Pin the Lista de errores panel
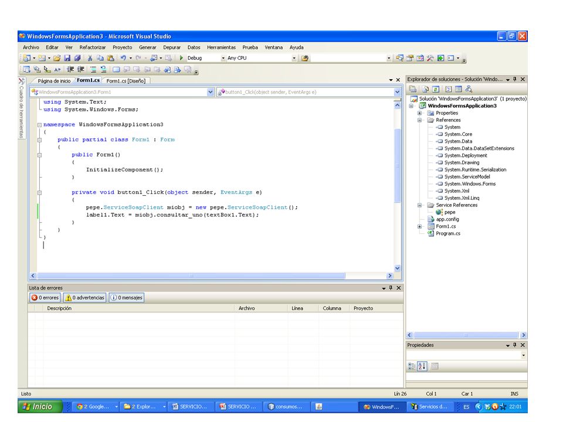Screen dimensions: 563x422 [391, 288]
